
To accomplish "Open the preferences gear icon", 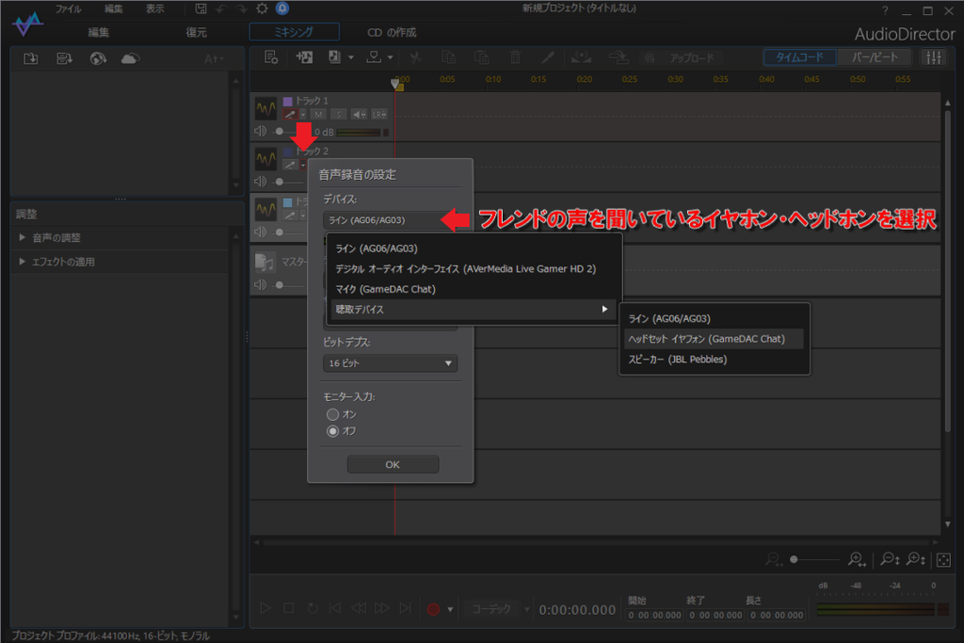I will pyautogui.click(x=262, y=8).
